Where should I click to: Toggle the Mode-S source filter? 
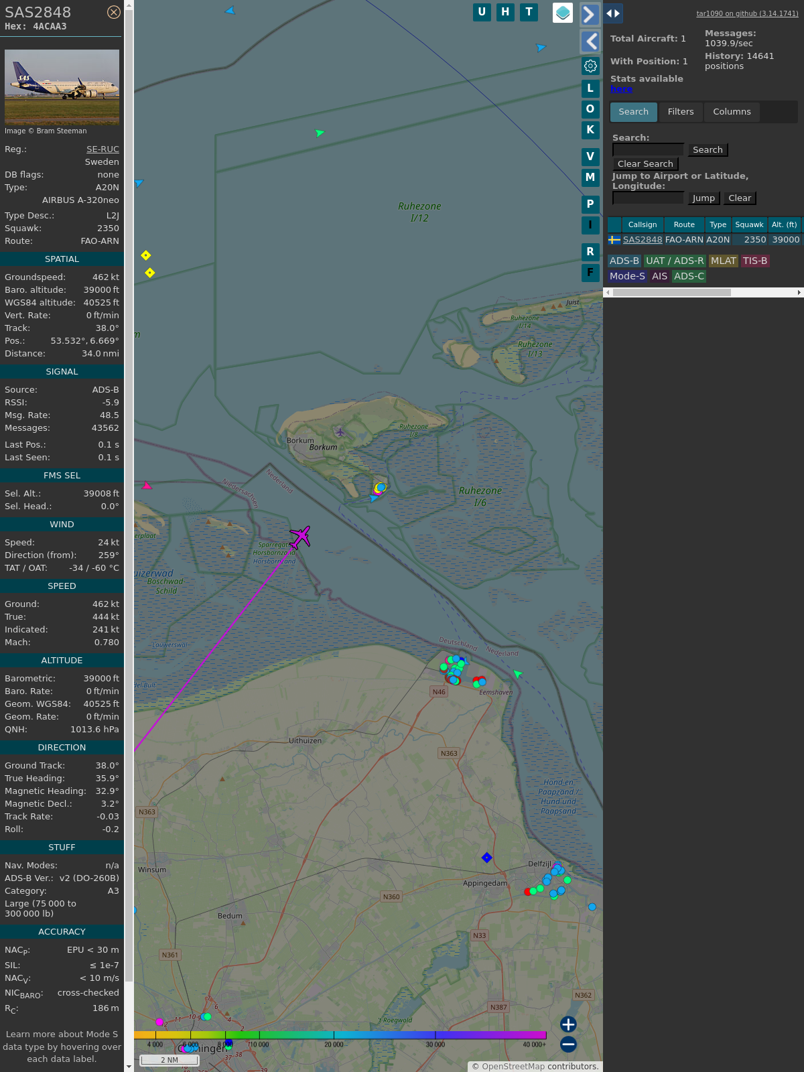[x=628, y=276]
